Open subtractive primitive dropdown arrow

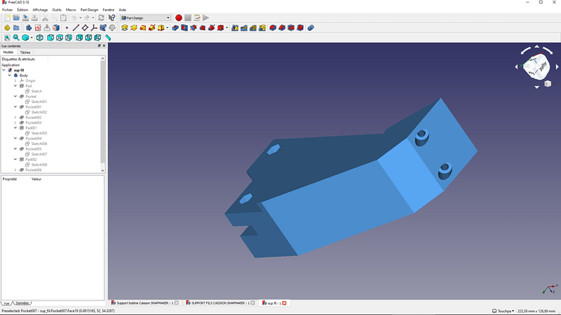point(227,28)
